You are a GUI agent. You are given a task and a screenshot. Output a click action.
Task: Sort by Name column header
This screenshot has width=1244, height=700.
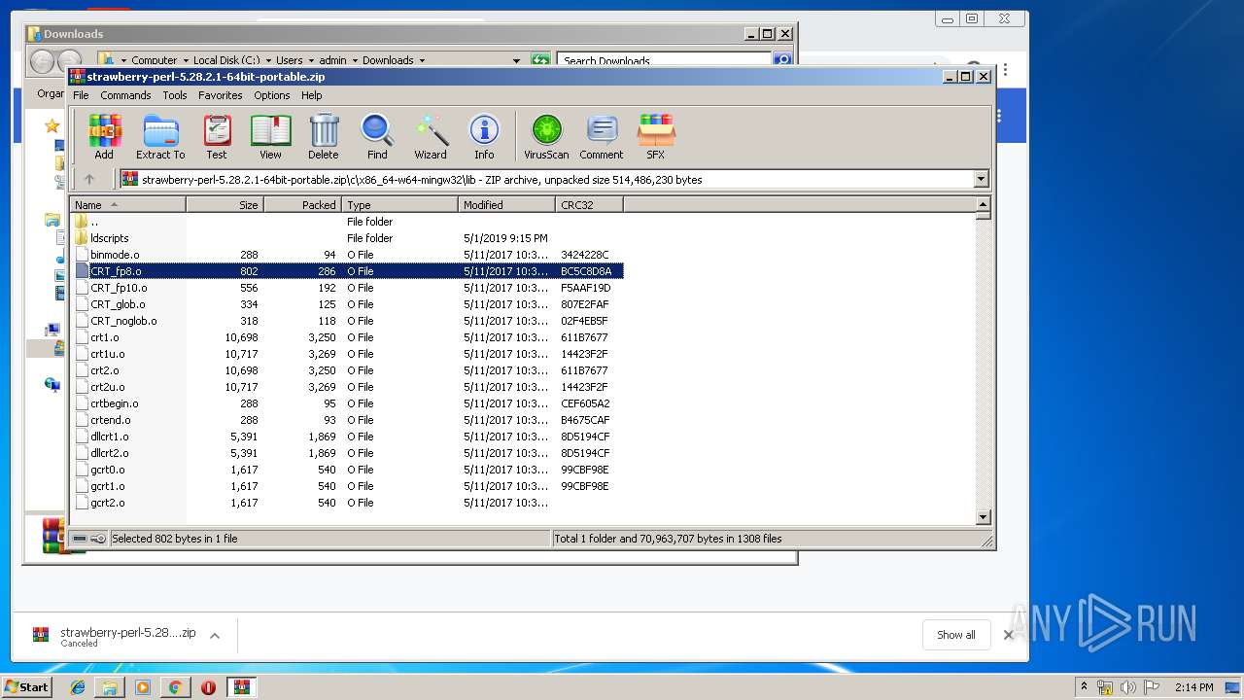[127, 205]
